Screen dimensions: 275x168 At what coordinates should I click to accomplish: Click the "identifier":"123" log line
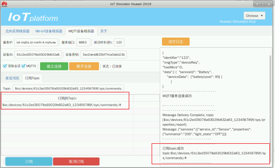coord(176,58)
